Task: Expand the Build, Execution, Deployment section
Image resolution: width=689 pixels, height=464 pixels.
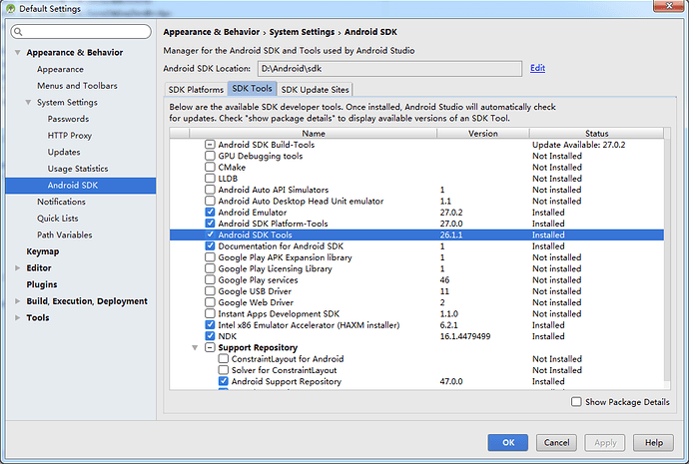Action: pos(18,301)
